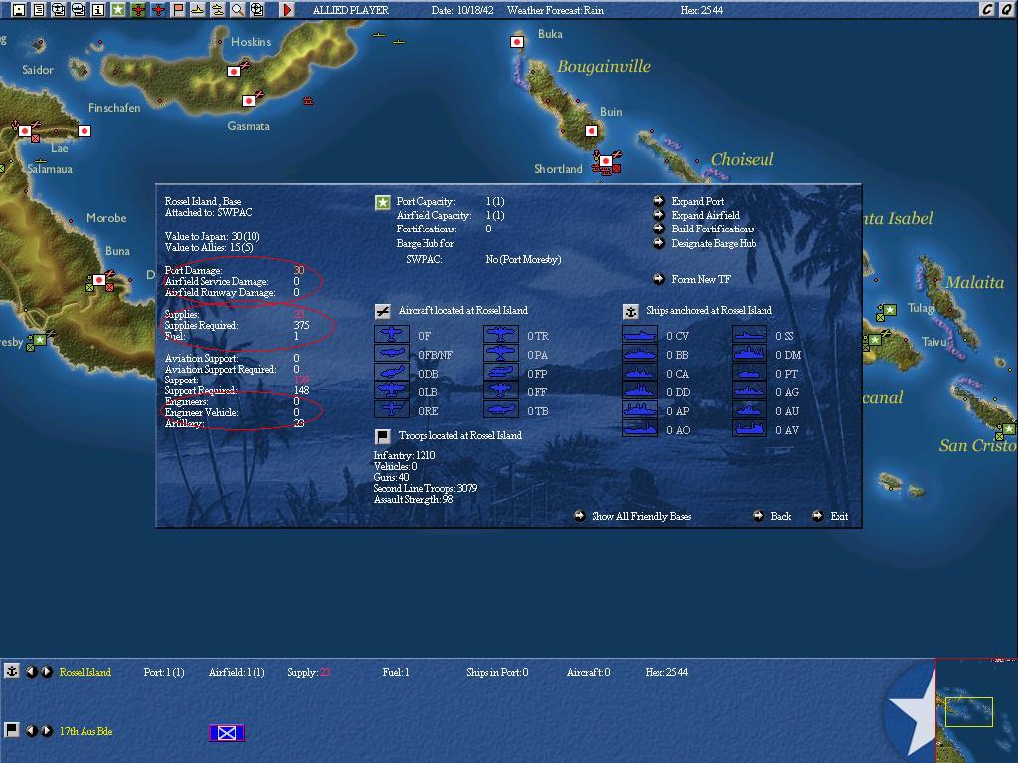Click the minimap in bottom right corner

[x=976, y=710]
